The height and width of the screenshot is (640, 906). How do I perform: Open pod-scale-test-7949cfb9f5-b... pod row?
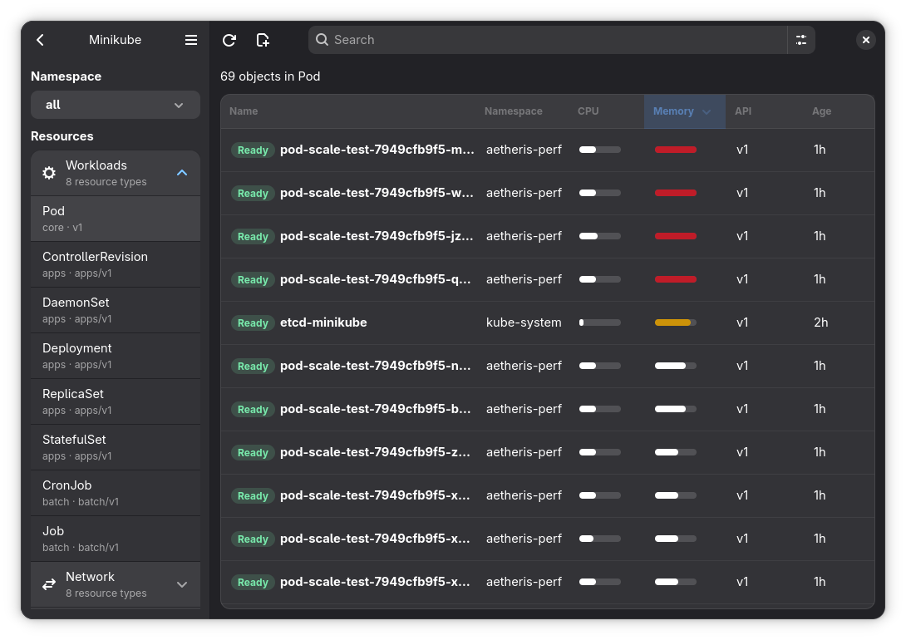(x=547, y=409)
